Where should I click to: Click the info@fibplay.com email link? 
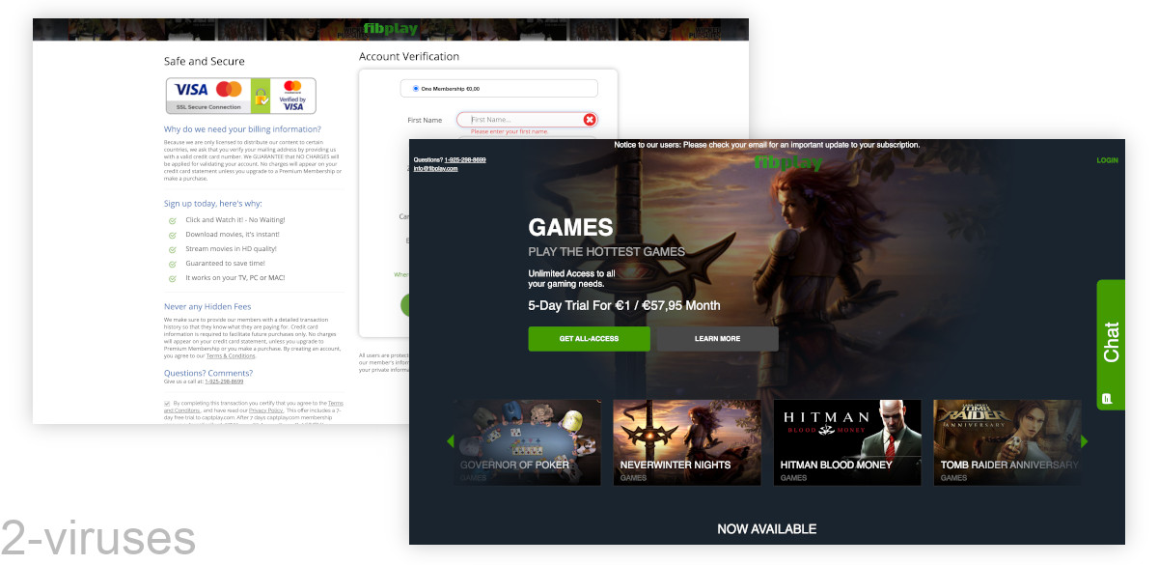pyautogui.click(x=435, y=168)
